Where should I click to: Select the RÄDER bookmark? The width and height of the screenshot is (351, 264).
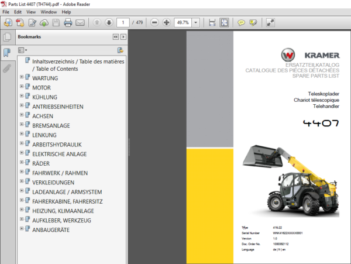(x=41, y=164)
